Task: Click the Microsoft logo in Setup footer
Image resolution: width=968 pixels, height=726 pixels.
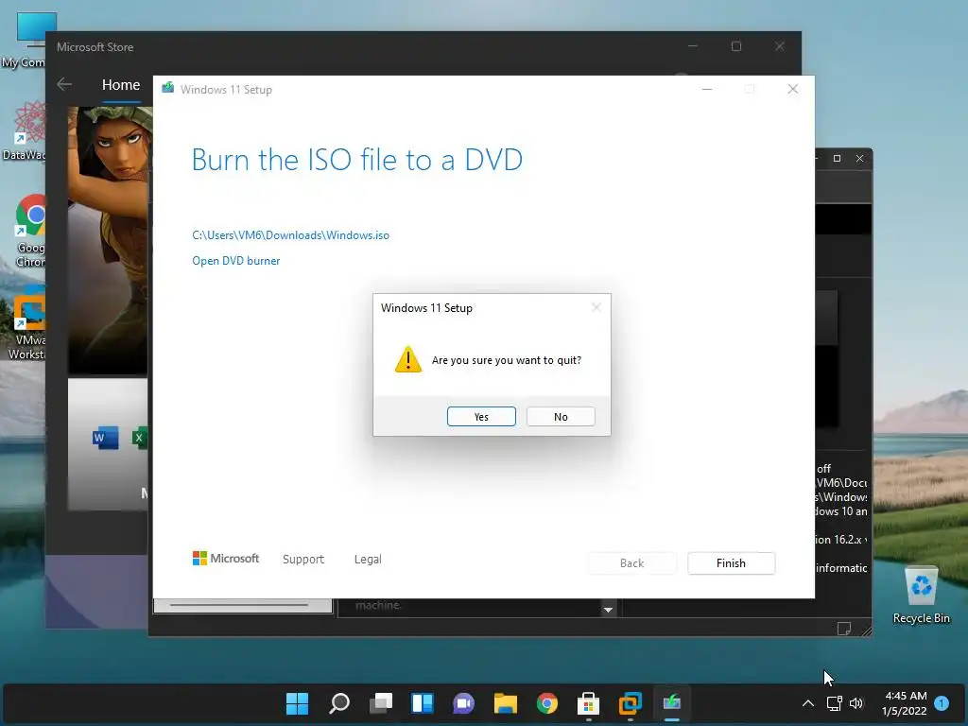Action: (x=226, y=559)
